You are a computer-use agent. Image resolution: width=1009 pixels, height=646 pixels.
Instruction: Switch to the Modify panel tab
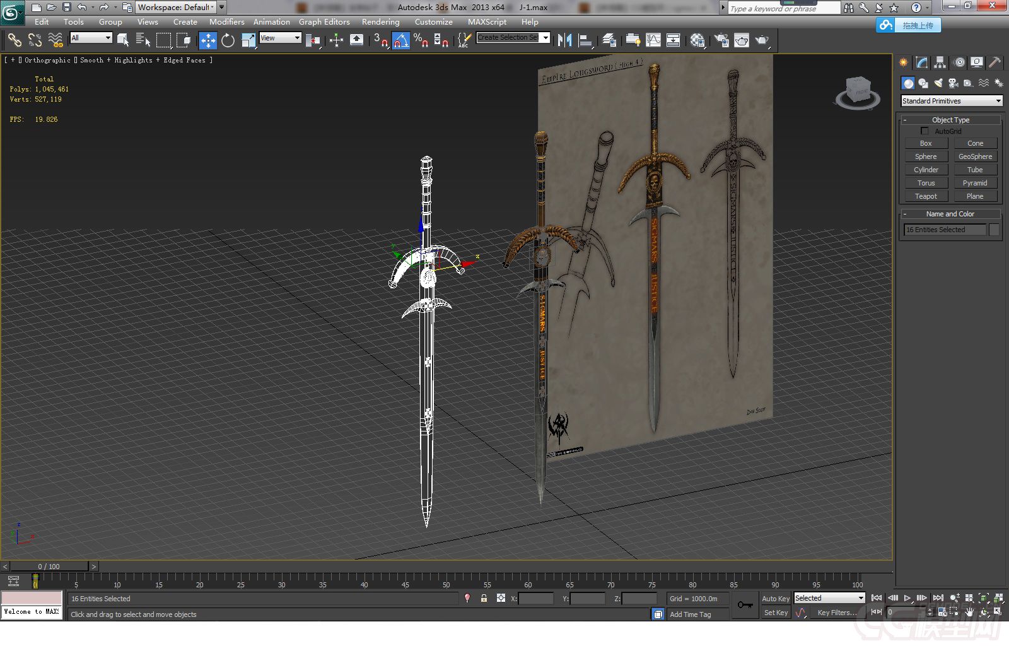pos(922,62)
